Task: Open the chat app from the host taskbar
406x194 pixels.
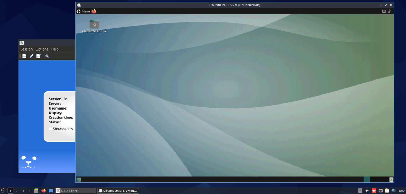Action: click(x=50, y=190)
